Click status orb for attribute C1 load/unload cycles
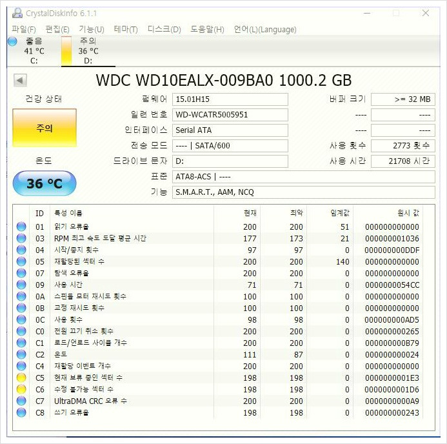The height and width of the screenshot is (444, 447). 21,343
